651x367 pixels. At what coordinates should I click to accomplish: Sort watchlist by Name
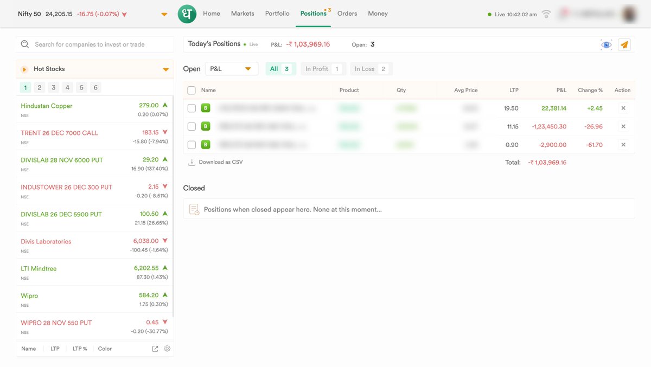pos(29,349)
